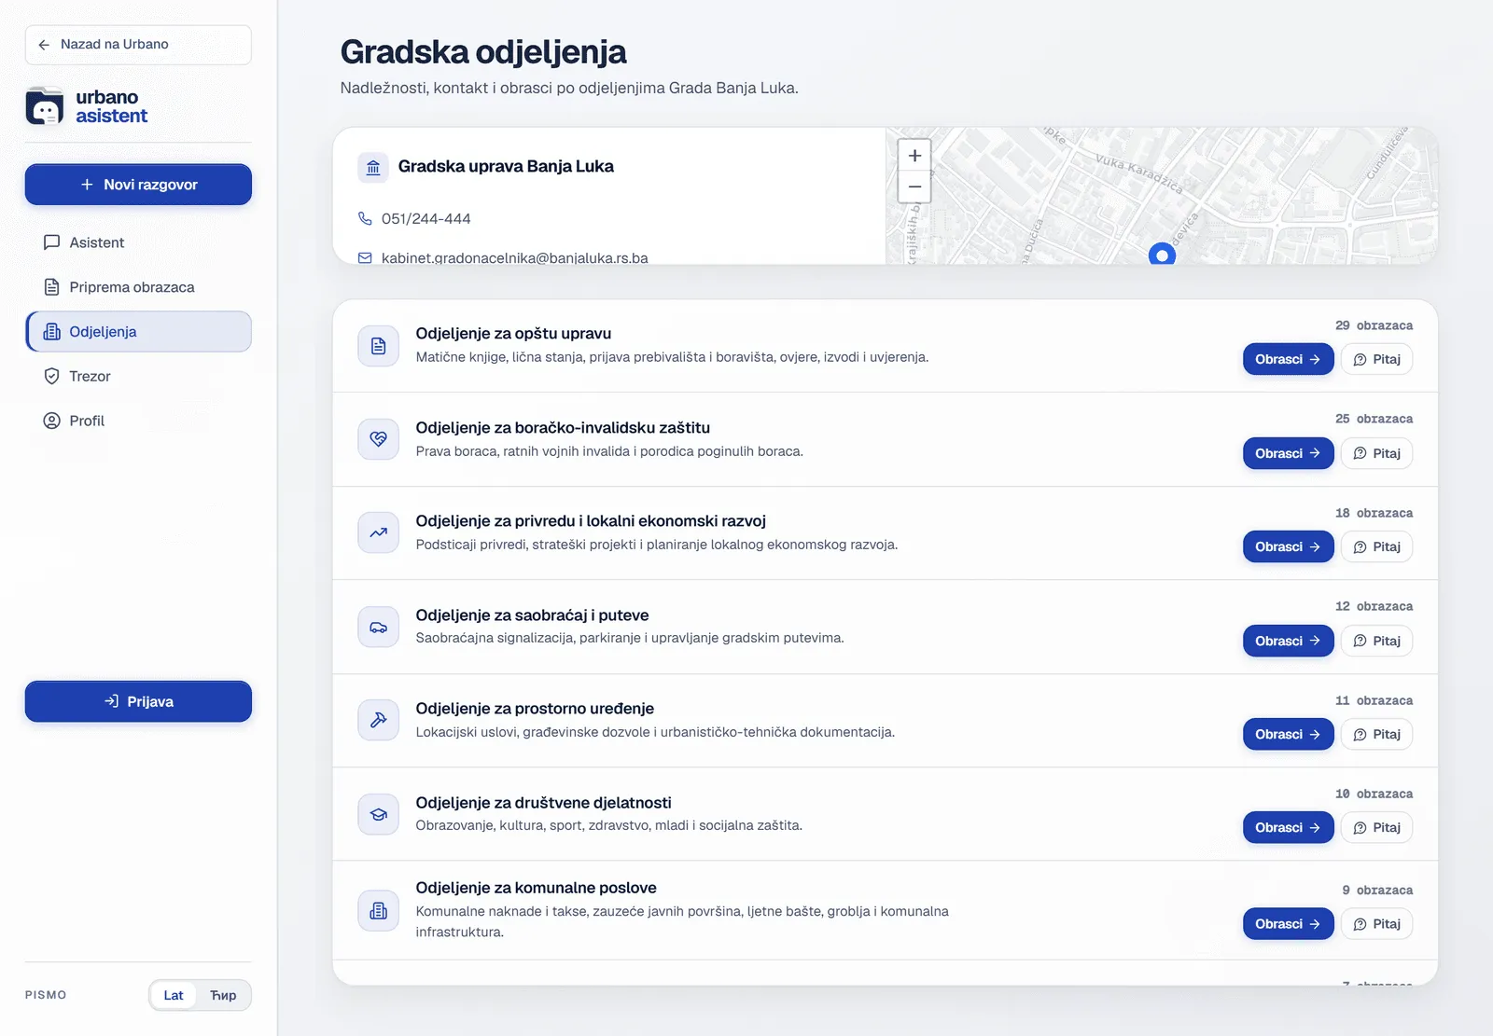
Task: Open Obrasci for prostorno uređenje
Action: [x=1288, y=734]
